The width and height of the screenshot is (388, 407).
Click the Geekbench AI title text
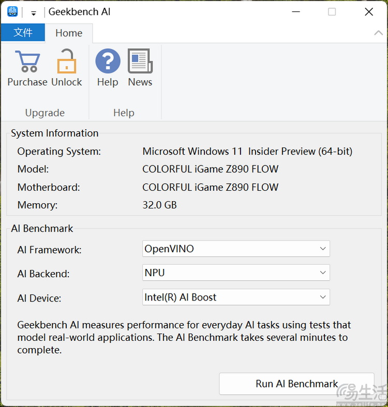[80, 12]
